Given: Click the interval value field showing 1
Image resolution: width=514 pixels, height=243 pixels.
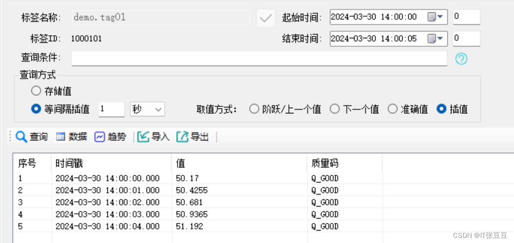Looking at the screenshot, I should 111,109.
